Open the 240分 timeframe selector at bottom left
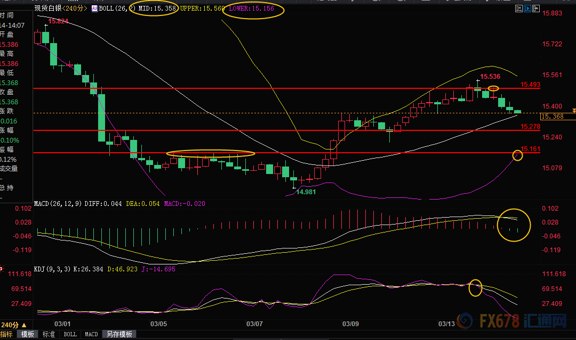Screen dimensions: 576x340 13,325
